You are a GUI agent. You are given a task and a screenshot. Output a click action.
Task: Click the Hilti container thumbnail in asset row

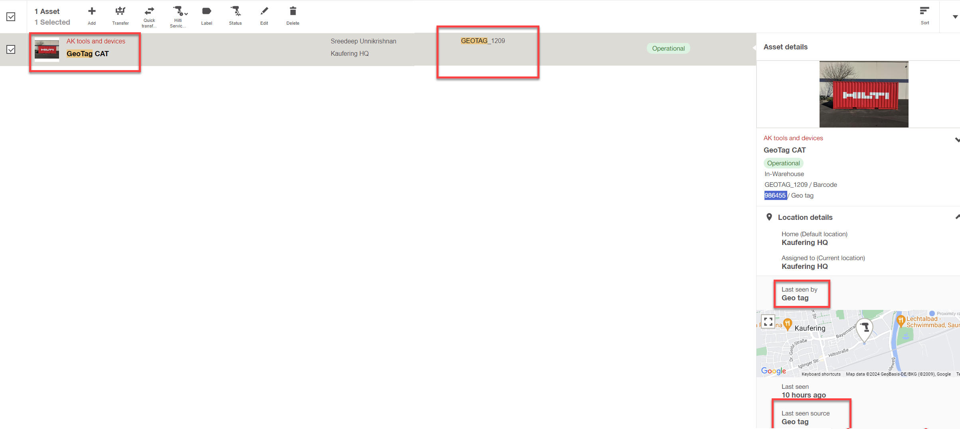pyautogui.click(x=47, y=49)
